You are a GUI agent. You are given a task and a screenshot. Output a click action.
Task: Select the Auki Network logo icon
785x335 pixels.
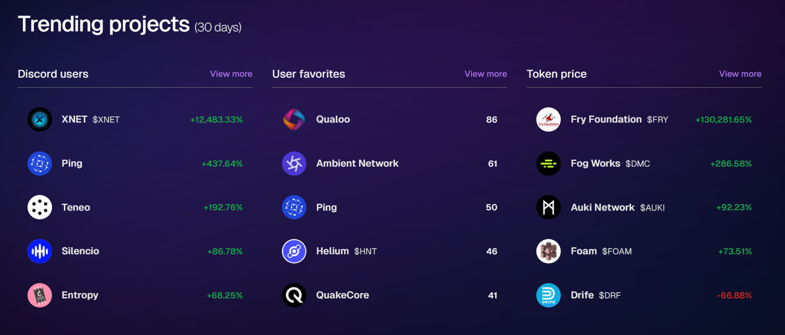point(549,207)
